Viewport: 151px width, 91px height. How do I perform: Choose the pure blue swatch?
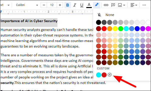pos(137,29)
